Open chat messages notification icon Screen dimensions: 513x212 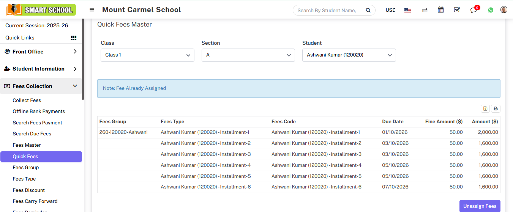474,10
